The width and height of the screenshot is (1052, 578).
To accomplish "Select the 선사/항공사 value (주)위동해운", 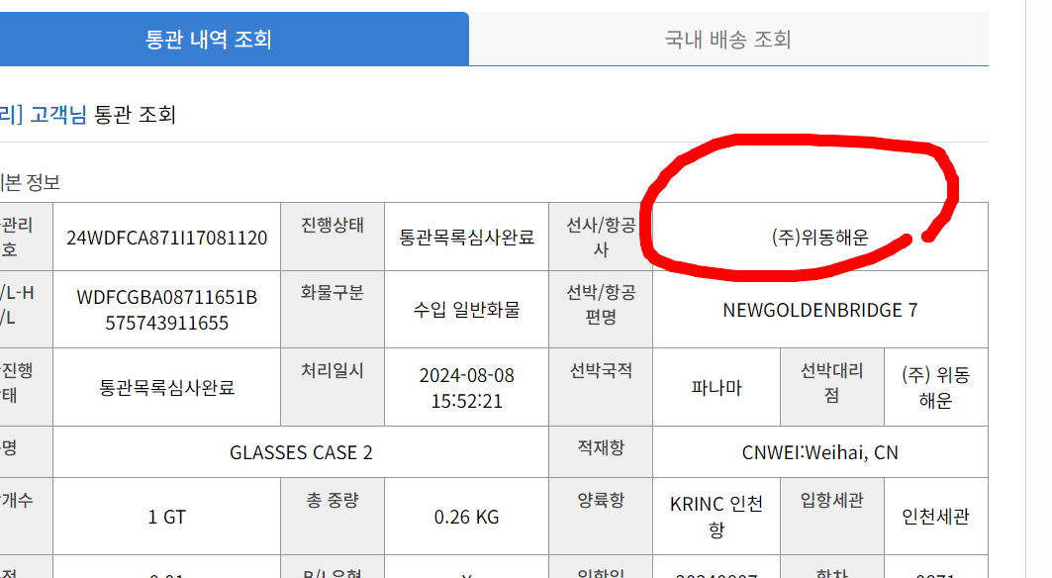I will (819, 238).
